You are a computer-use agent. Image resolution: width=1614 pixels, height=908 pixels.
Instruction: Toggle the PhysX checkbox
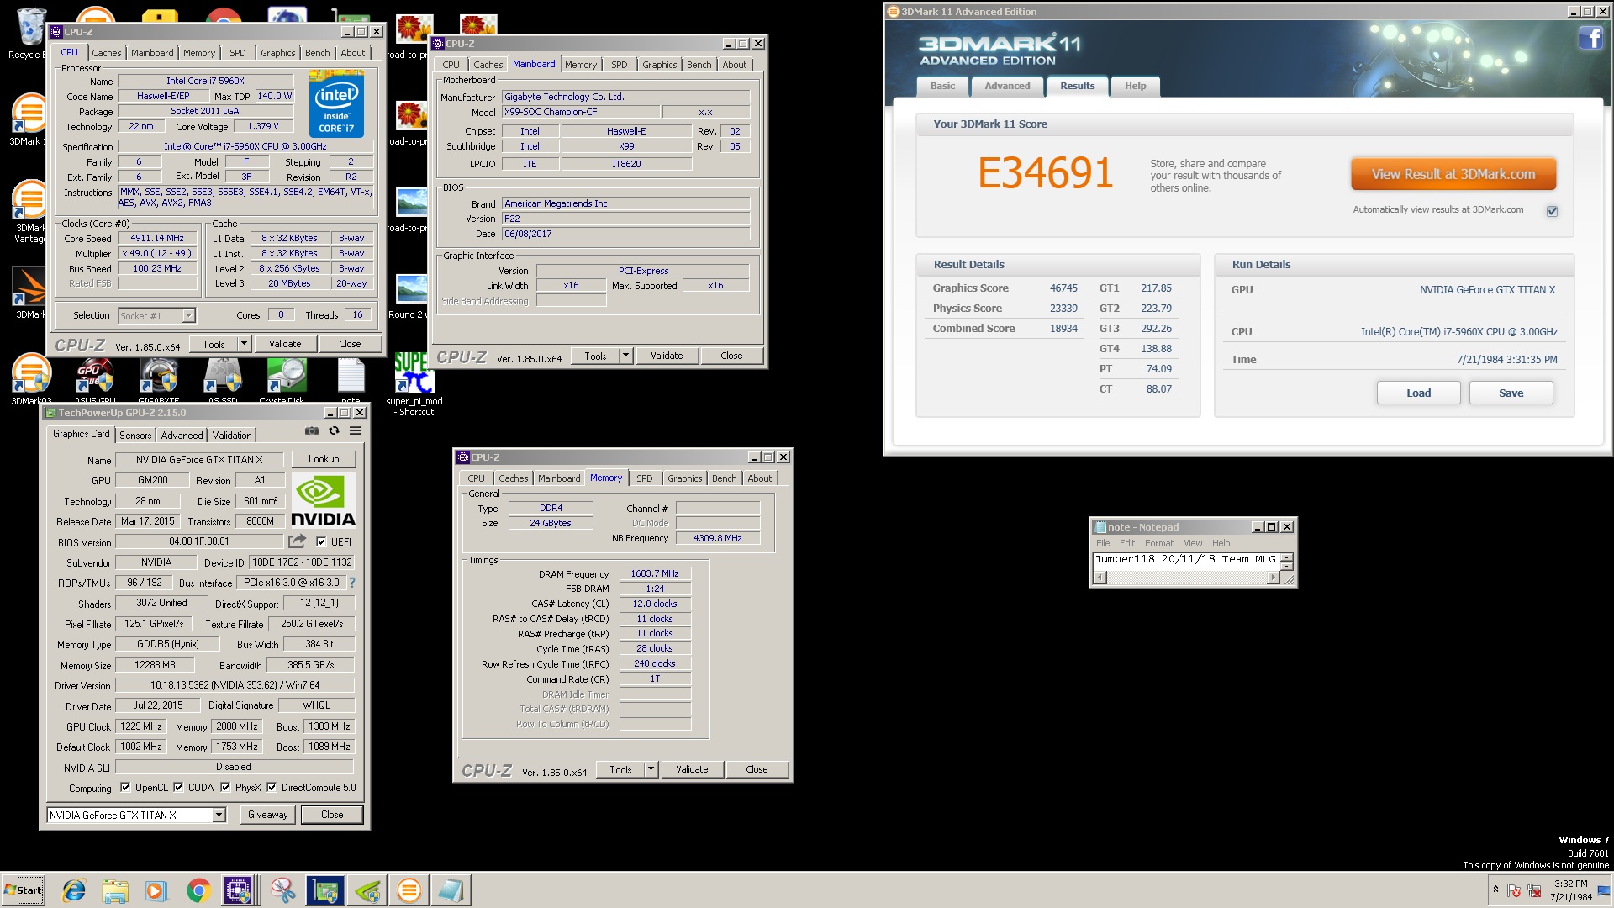[225, 788]
